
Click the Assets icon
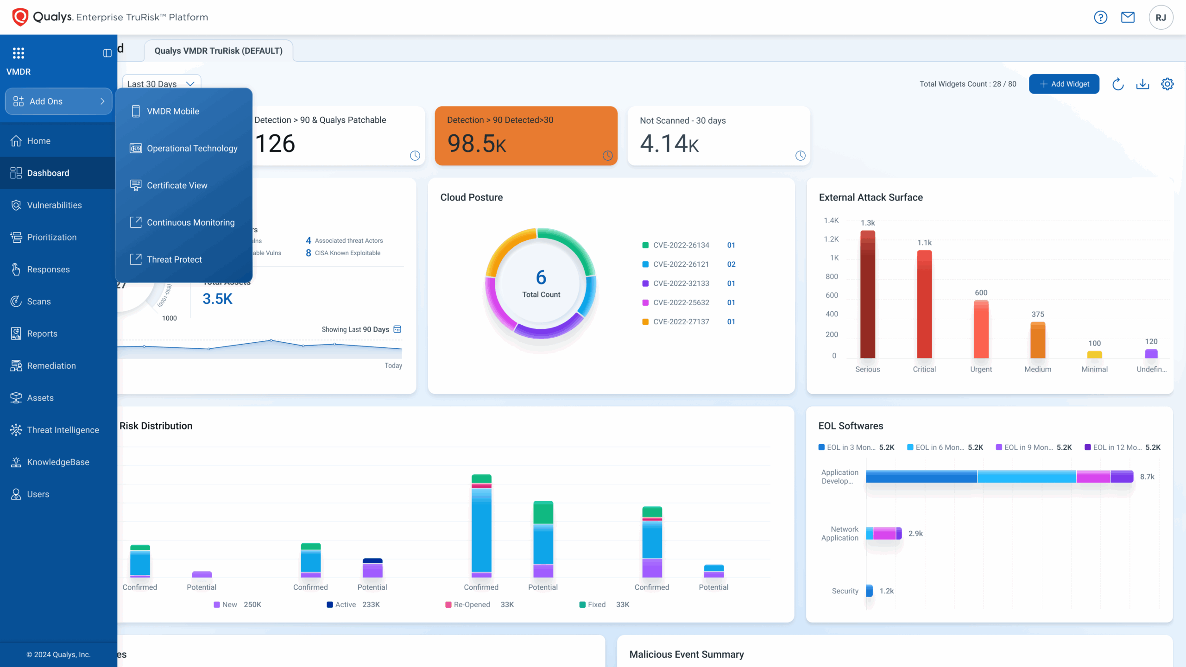click(x=16, y=398)
